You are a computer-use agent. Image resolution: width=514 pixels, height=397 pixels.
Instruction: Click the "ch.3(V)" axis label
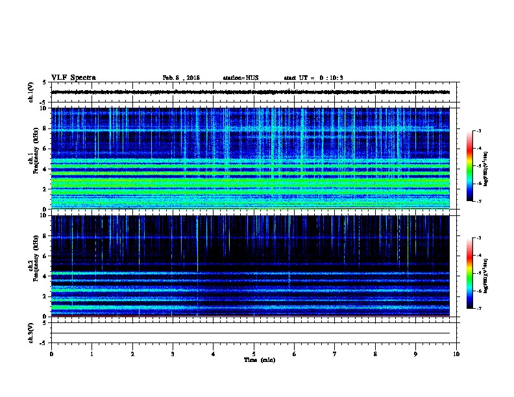point(31,333)
